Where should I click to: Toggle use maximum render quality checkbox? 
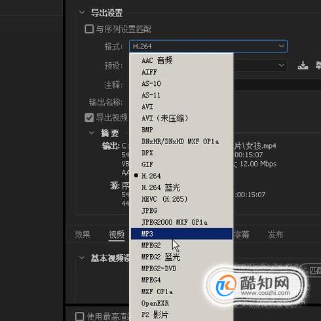[x=79, y=316]
